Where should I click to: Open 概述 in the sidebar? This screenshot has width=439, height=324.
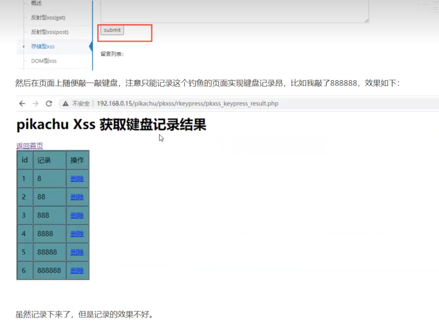click(x=36, y=3)
